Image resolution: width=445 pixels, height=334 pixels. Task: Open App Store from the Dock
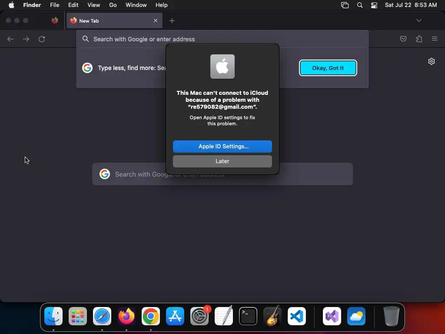pos(175,316)
